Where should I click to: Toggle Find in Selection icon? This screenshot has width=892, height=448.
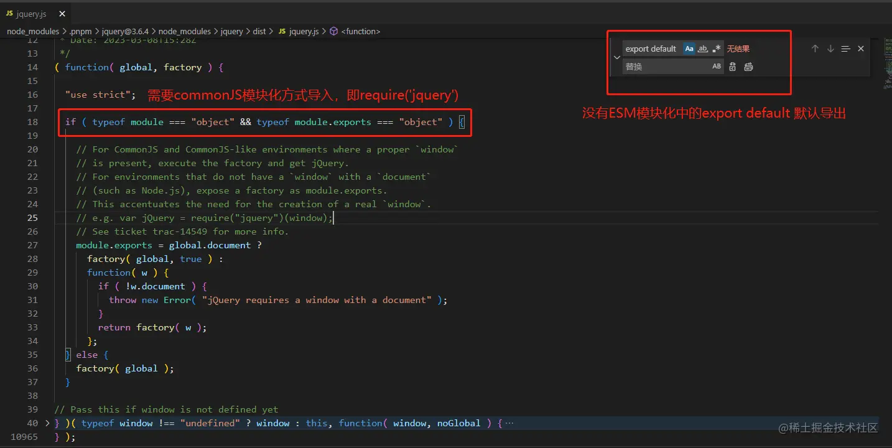(x=845, y=49)
